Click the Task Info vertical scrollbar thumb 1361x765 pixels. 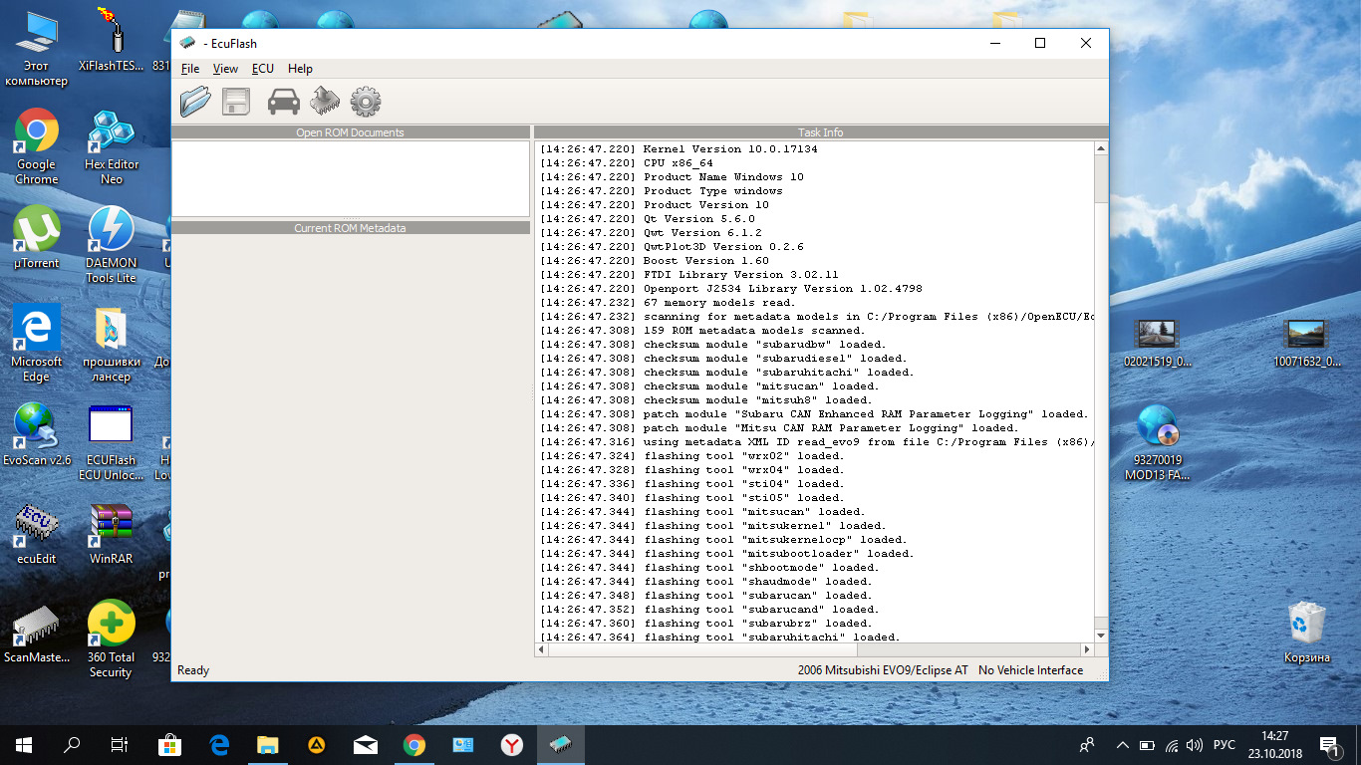(1101, 179)
